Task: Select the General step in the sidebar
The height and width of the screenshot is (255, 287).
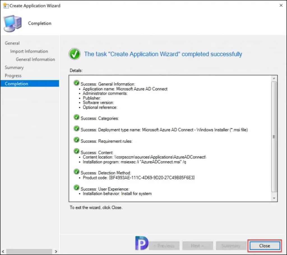Action: tap(12, 43)
